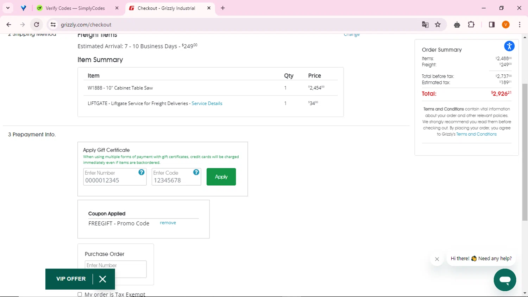Restore down the Chrome window

(501, 8)
